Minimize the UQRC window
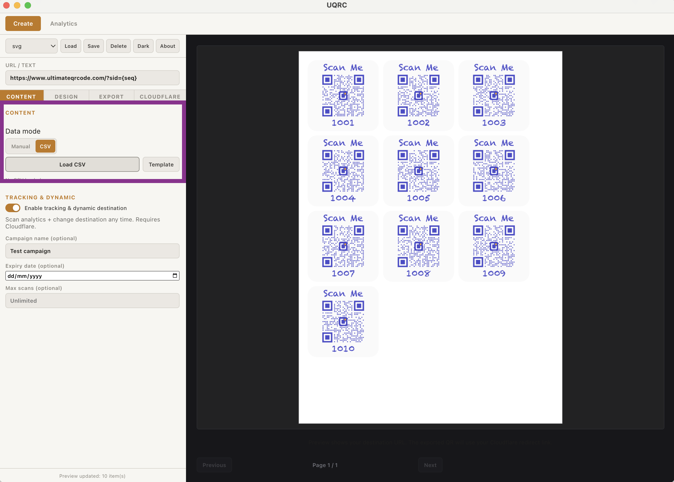Screen dimensions: 674x482 17,5
